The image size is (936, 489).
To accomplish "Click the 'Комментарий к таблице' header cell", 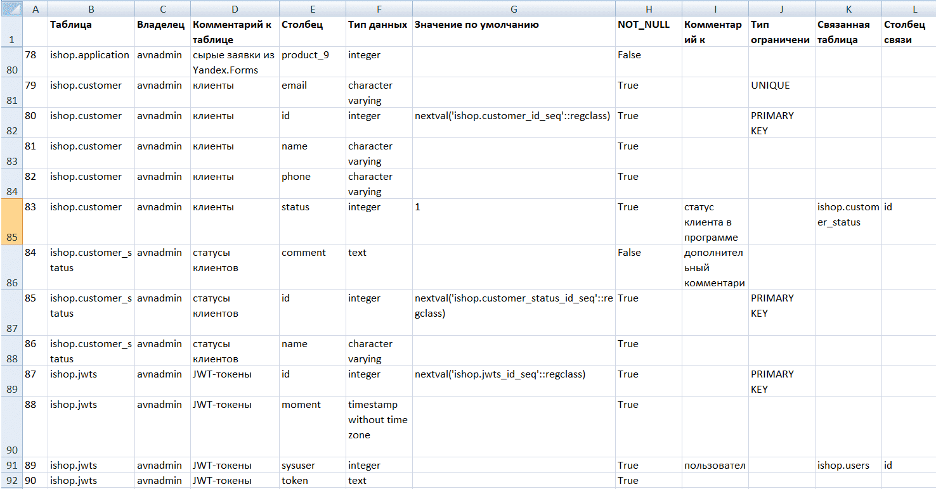I will click(x=235, y=32).
